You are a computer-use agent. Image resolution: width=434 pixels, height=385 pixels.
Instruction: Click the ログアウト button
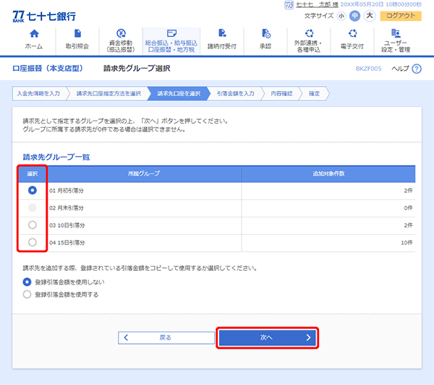(x=401, y=16)
